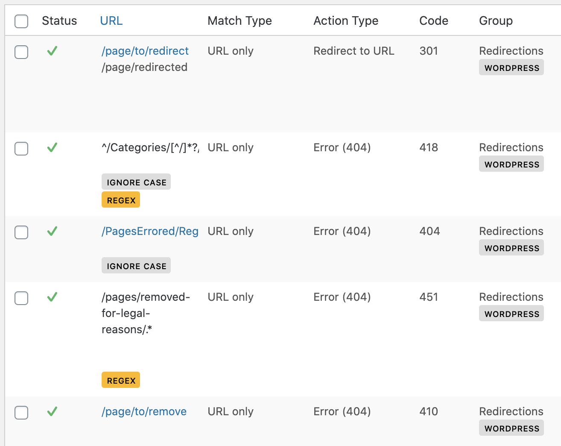The width and height of the screenshot is (561, 446).
Task: Toggle the select-all checkbox in table header
Action: click(x=21, y=21)
